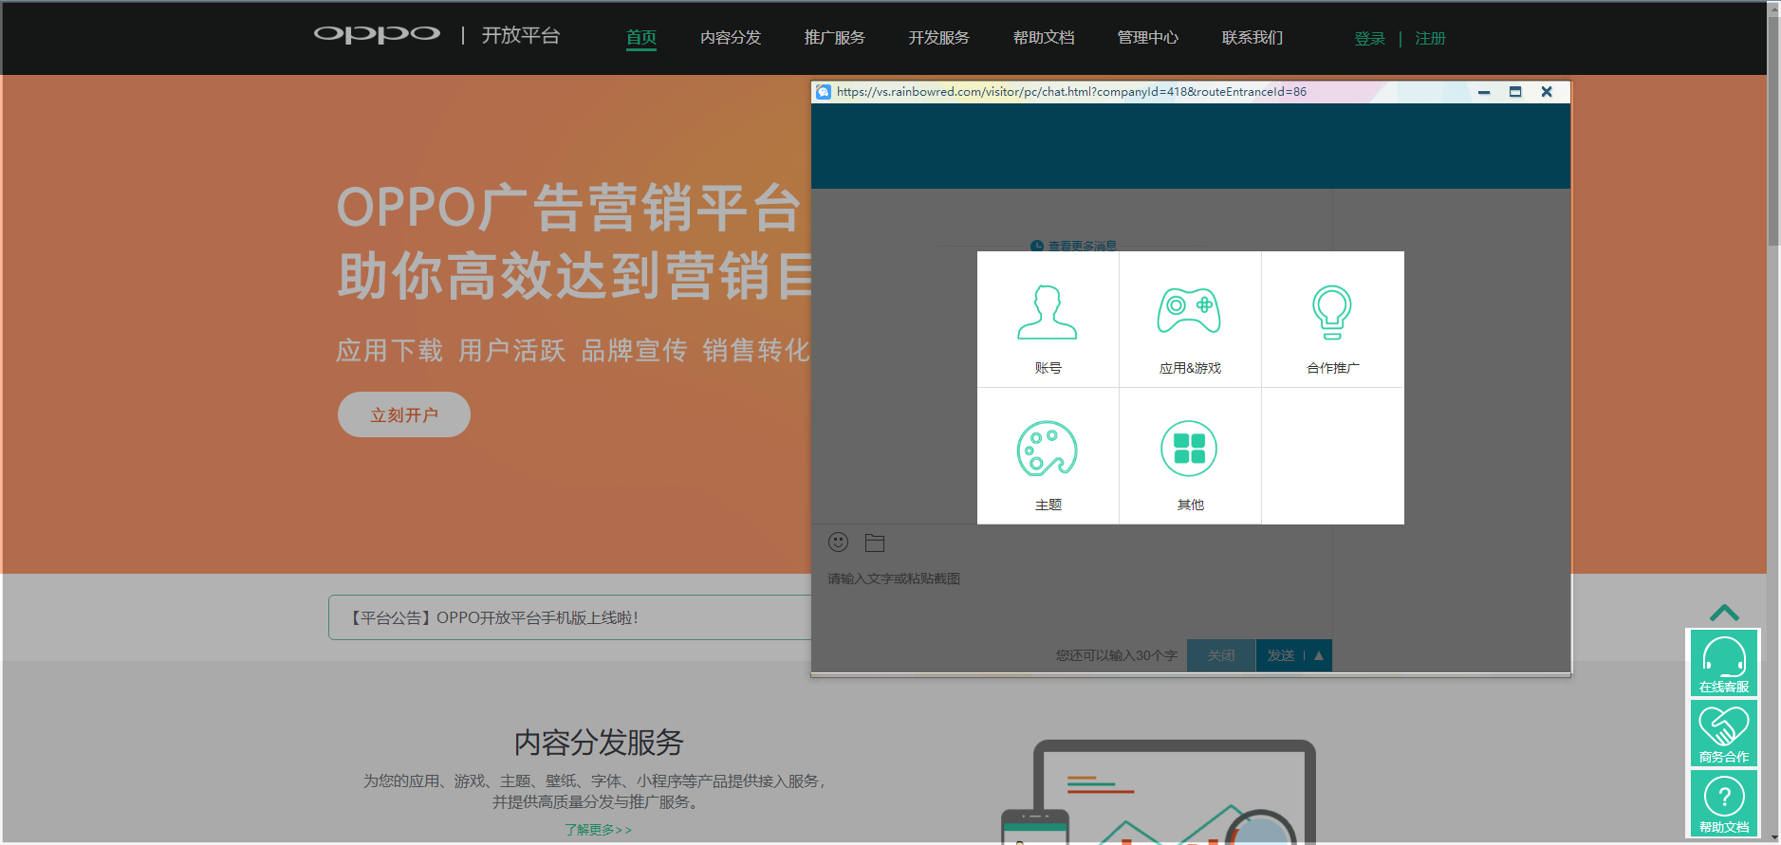Viewport: 1781px width, 845px height.
Task: Pick the 合作推广 lightbulb icon
Action: click(1332, 312)
